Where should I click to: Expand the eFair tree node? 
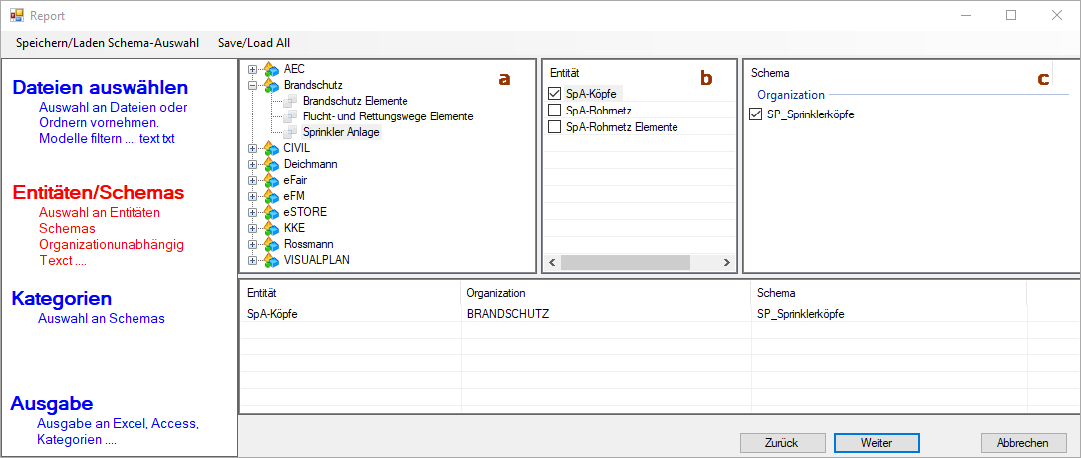click(252, 180)
